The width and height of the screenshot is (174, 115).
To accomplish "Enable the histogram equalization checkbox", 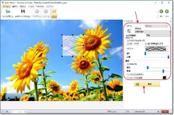I will click(128, 74).
